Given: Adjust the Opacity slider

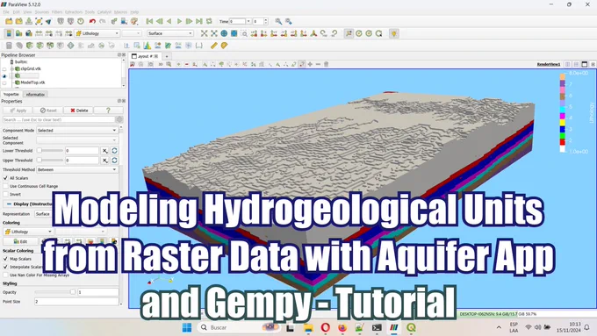Looking at the screenshot, I should (54, 292).
